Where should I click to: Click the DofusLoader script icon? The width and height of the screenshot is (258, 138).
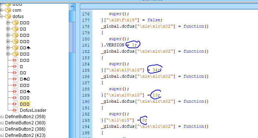coord(15,110)
